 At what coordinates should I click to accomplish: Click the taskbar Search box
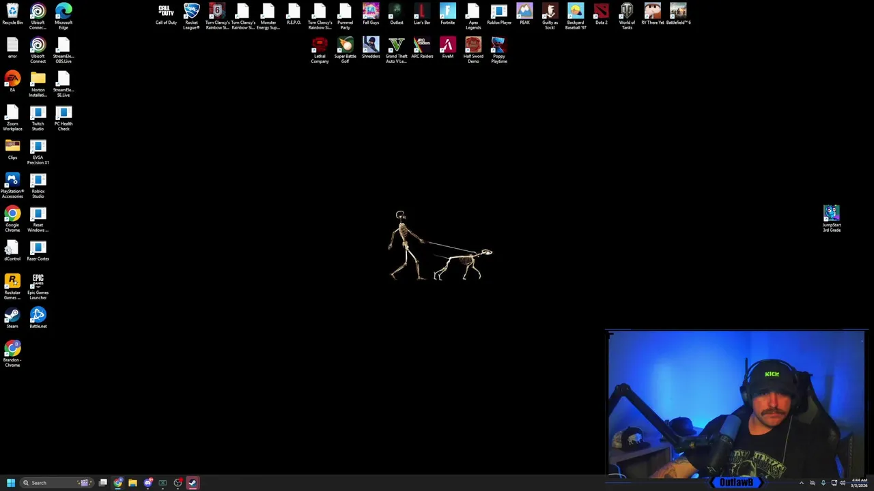[x=56, y=483]
